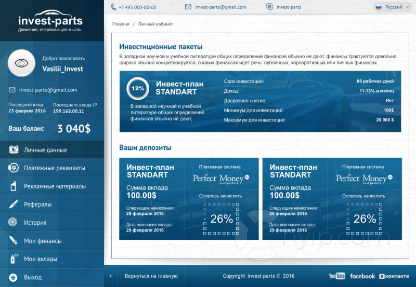This screenshot has width=416, height=287.
Task: Click Copyright Invest-parts © 2016 text
Action: [x=258, y=276]
